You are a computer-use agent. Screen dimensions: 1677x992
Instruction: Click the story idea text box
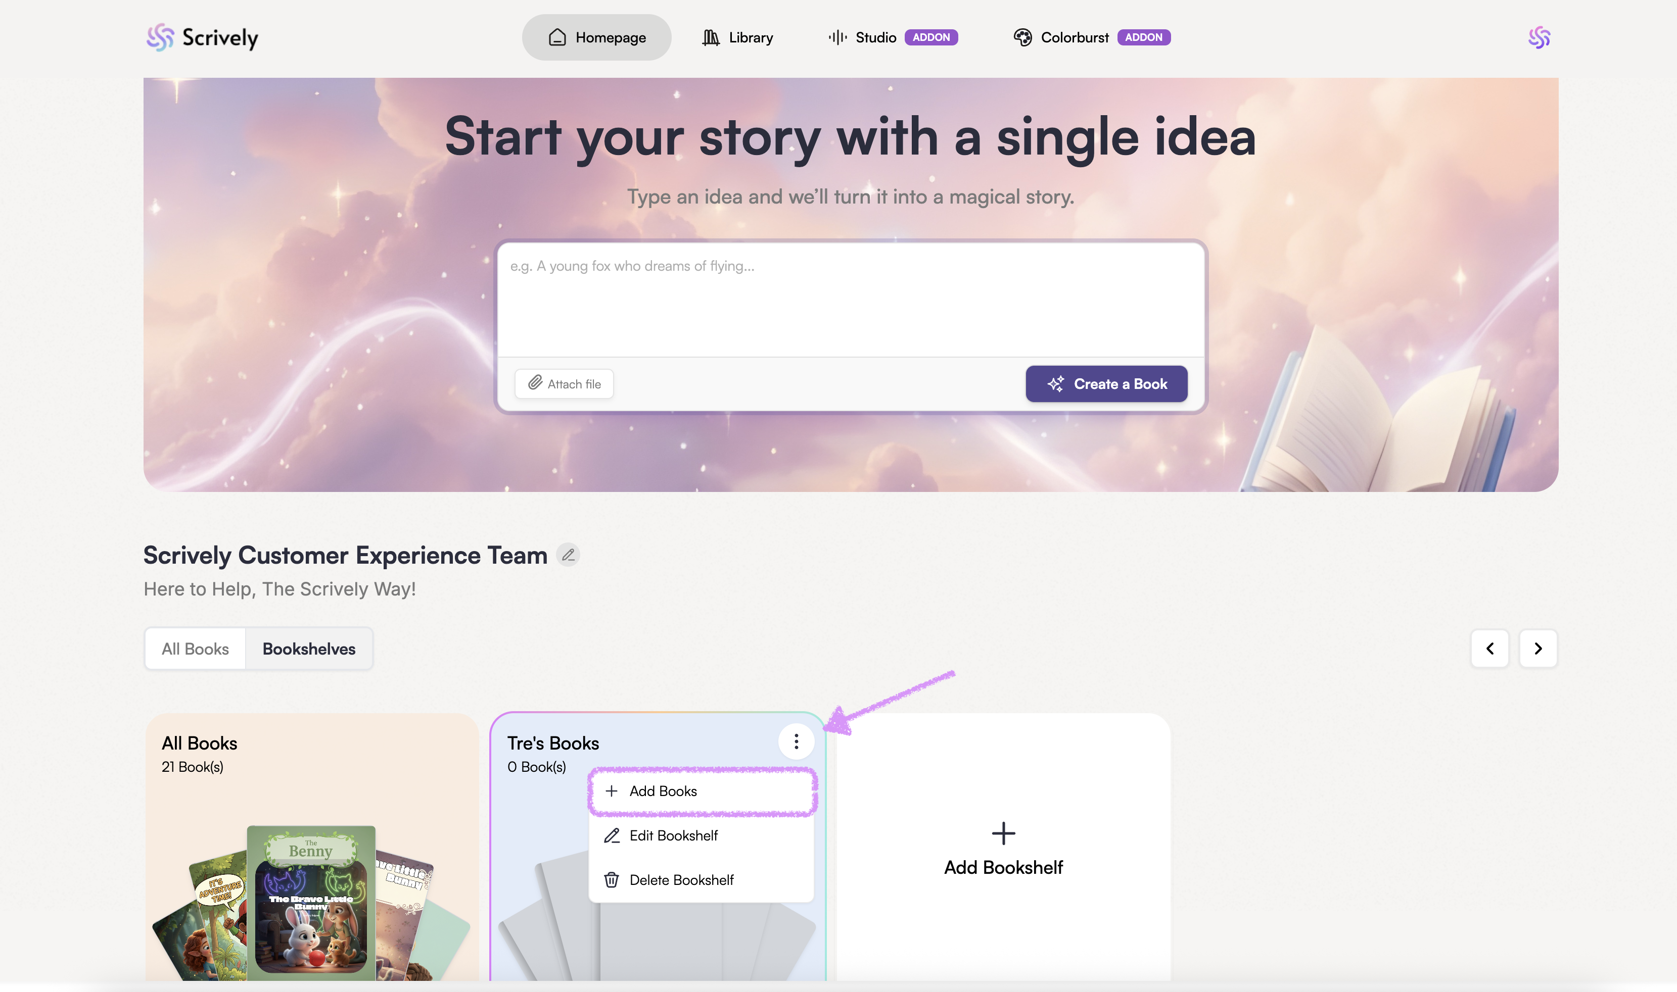[x=850, y=299]
